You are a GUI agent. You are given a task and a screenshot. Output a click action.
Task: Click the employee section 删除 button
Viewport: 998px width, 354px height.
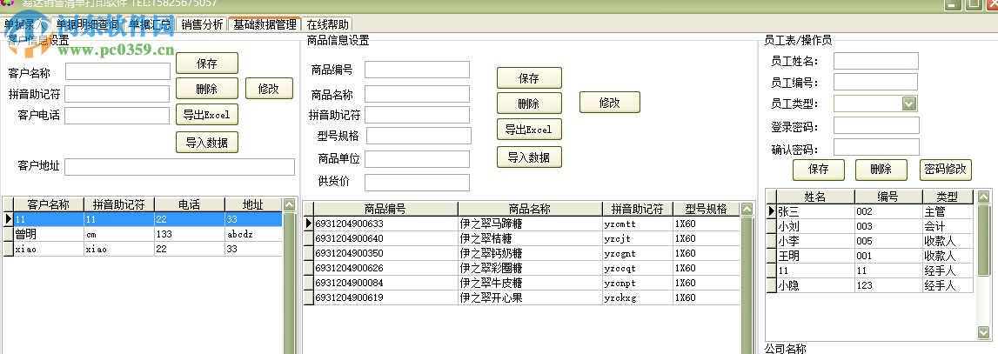pos(881,170)
